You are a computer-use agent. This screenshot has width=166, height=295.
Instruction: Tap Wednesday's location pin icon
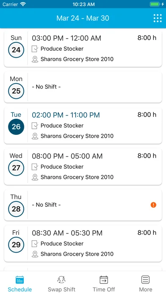click(35, 177)
